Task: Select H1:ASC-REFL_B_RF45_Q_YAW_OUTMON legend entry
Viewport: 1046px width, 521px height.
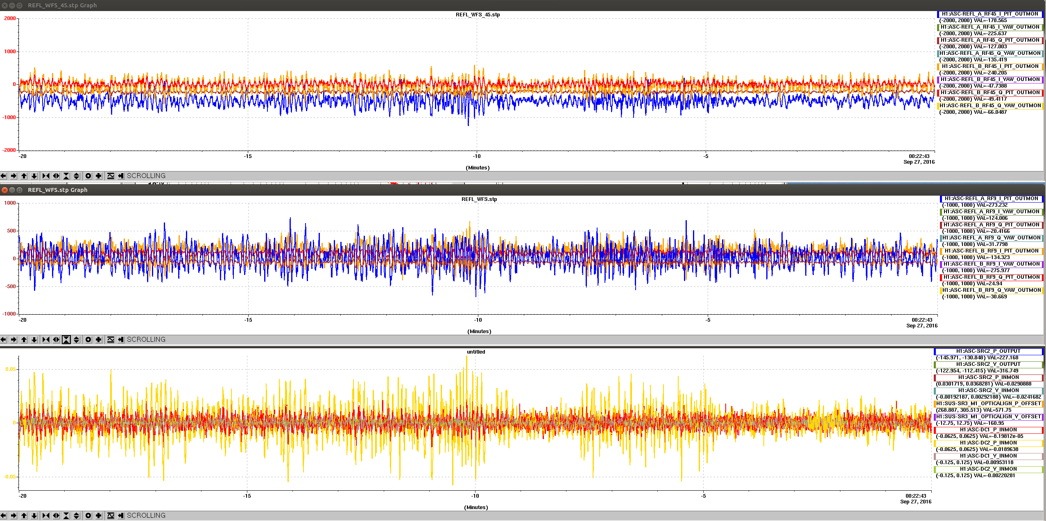Action: 990,106
